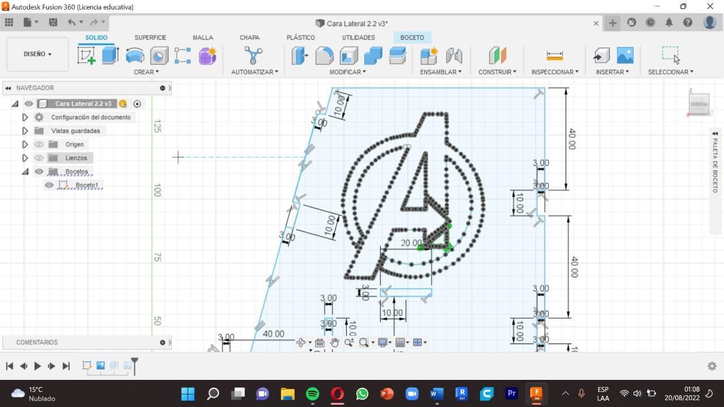Image resolution: width=724 pixels, height=407 pixels.
Task: Toggle the activate component radio button
Action: click(137, 104)
